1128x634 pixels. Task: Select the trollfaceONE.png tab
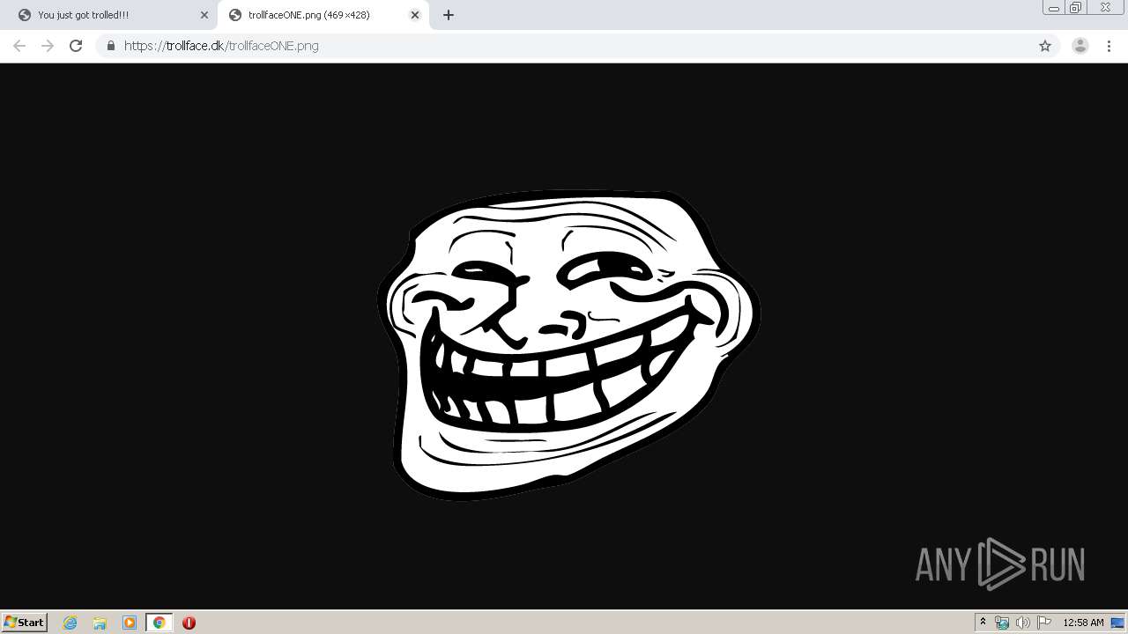click(x=323, y=15)
